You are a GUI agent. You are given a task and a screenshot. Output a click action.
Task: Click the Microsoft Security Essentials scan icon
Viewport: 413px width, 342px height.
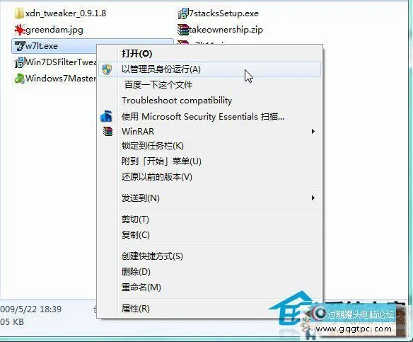pyautogui.click(x=106, y=116)
